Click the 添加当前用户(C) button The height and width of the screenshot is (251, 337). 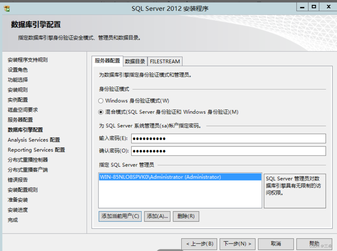(x=120, y=216)
